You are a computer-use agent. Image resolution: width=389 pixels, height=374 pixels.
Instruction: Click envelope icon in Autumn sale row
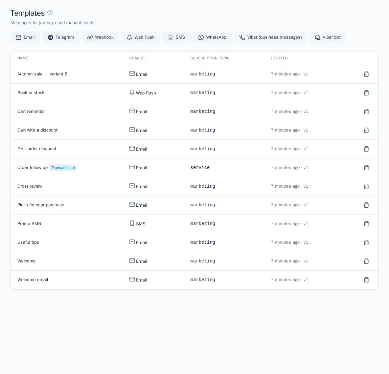(132, 73)
